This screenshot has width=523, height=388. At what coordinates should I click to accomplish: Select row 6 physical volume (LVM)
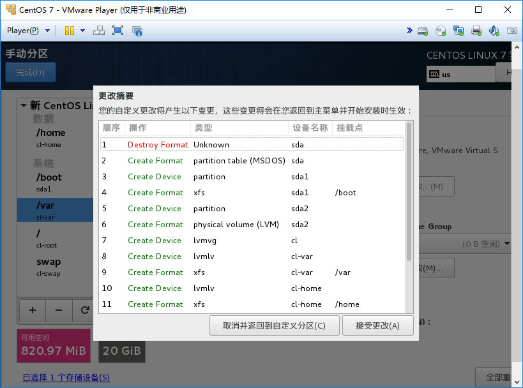(252, 225)
